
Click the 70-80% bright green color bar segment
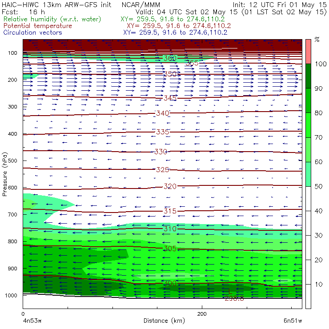308,125
